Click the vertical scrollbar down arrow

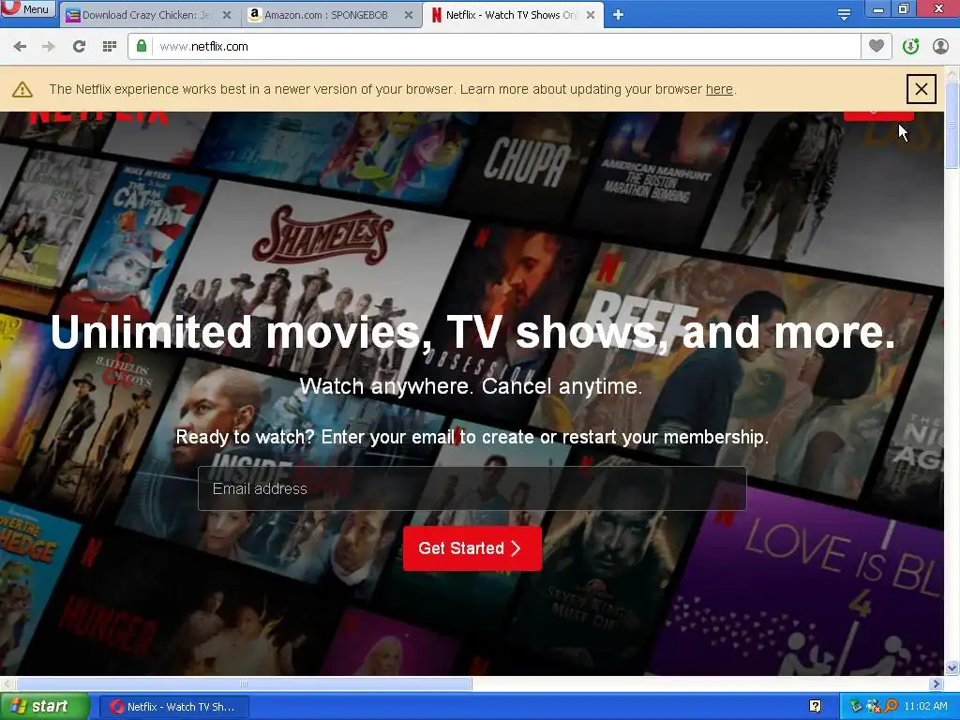(x=952, y=667)
